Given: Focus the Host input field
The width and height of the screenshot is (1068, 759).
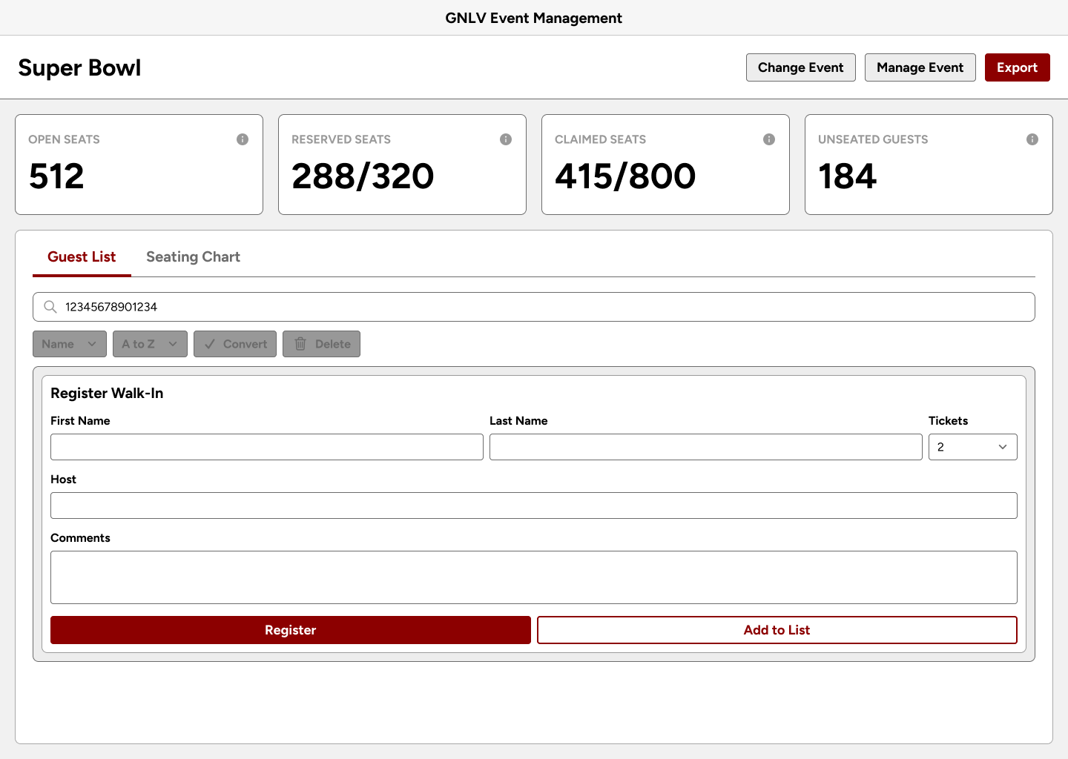Looking at the screenshot, I should (534, 506).
